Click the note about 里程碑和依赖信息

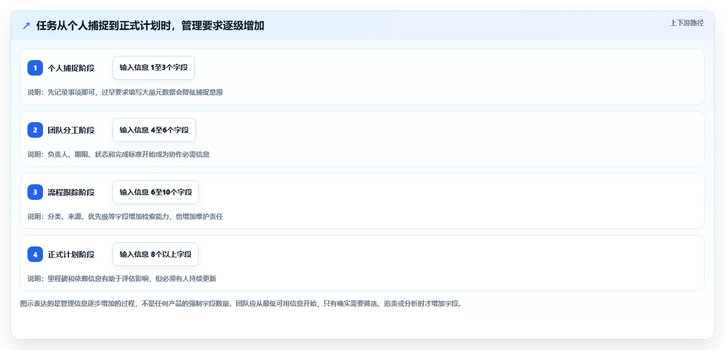pos(122,279)
